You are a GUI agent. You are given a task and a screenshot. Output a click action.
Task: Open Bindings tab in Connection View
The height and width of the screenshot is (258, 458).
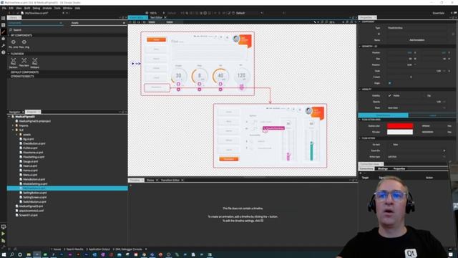383,169
